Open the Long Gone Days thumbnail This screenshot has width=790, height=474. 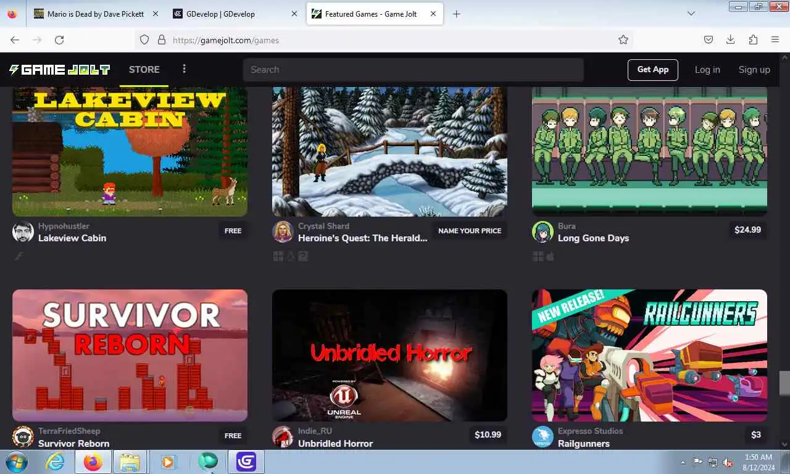[649, 151]
